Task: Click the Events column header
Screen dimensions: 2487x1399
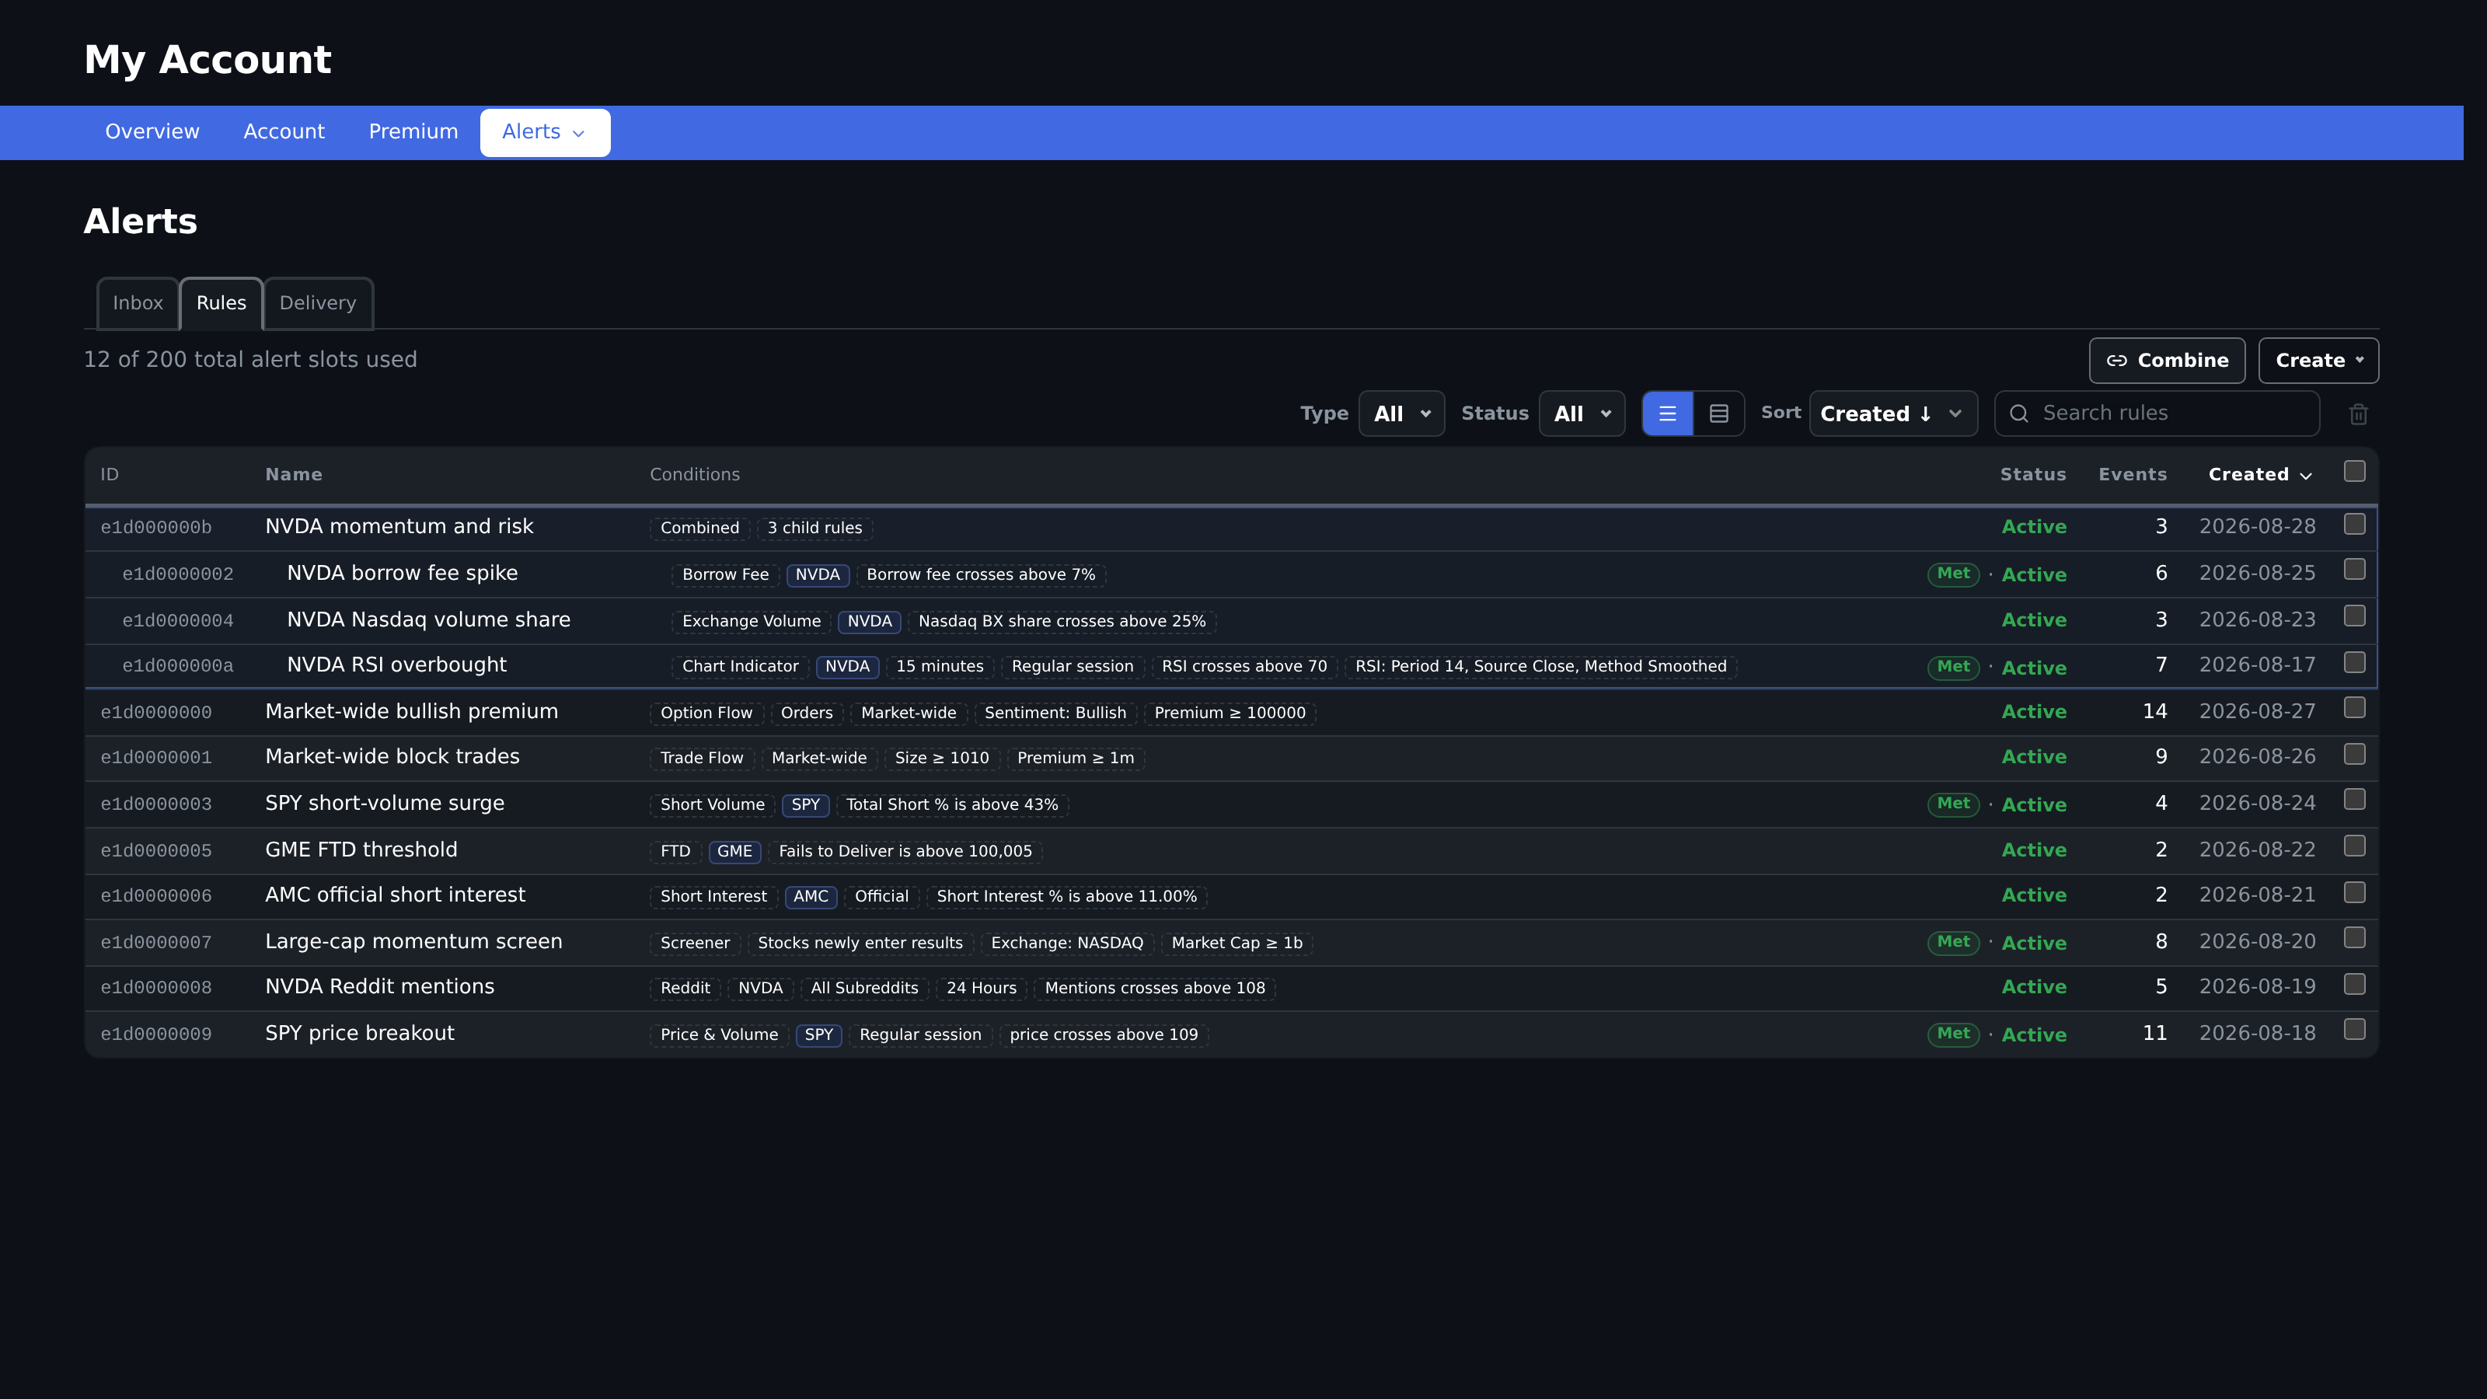Action: click(x=2133, y=474)
